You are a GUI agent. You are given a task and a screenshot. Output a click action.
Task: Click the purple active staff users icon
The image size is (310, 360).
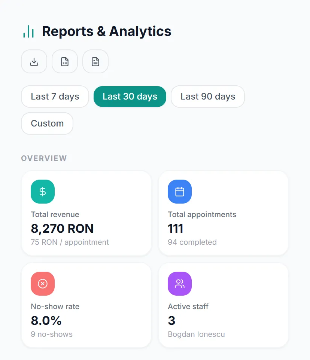[x=180, y=284]
